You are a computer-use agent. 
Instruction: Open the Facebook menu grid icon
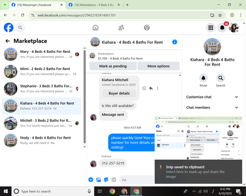(x=211, y=27)
